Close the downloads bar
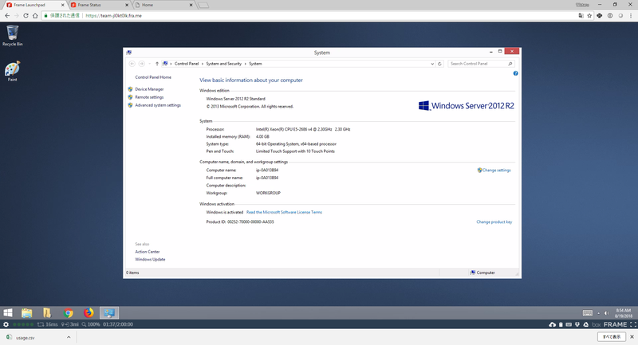Screen dimensions: 638x345 [632, 337]
